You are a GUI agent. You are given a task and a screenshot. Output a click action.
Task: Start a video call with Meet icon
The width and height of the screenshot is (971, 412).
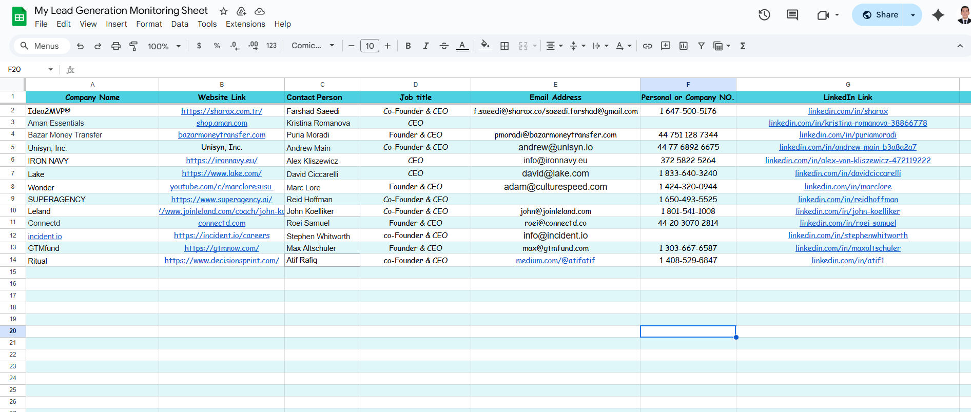pos(823,15)
